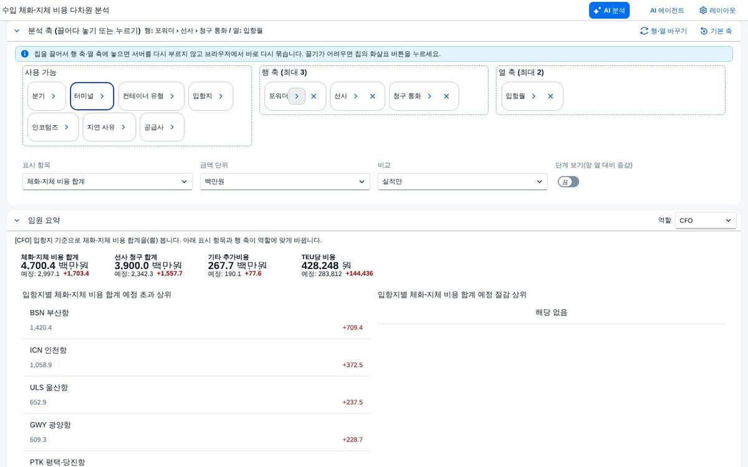Viewport: 748px width, 467px height.
Task: Click arrow button on 포워더 chip
Action: pyautogui.click(x=297, y=97)
